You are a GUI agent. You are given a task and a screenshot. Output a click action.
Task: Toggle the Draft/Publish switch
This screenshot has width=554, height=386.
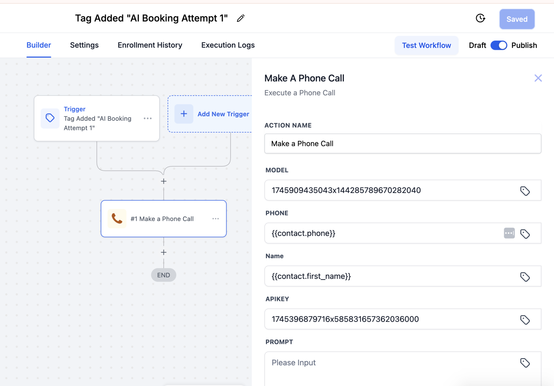[x=499, y=45]
